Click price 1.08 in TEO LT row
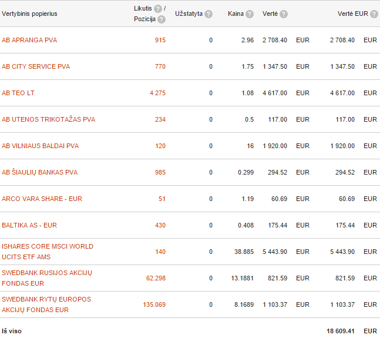Image resolution: width=380 pixels, height=338 pixels. pyautogui.click(x=247, y=93)
